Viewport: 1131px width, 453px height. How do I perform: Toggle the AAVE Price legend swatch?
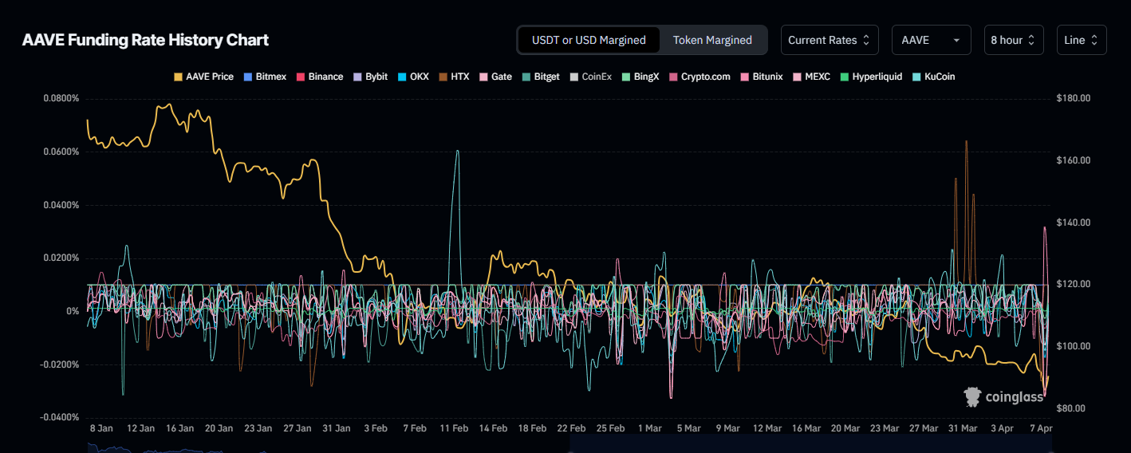179,77
